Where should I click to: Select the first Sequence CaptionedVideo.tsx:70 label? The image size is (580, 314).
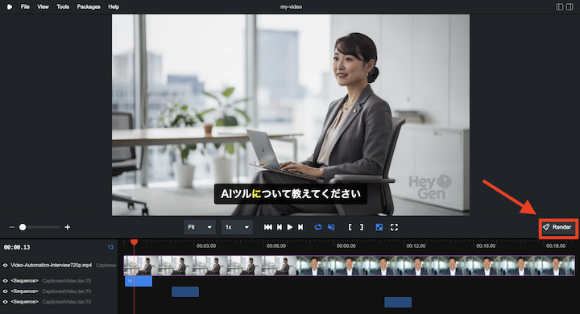point(67,281)
